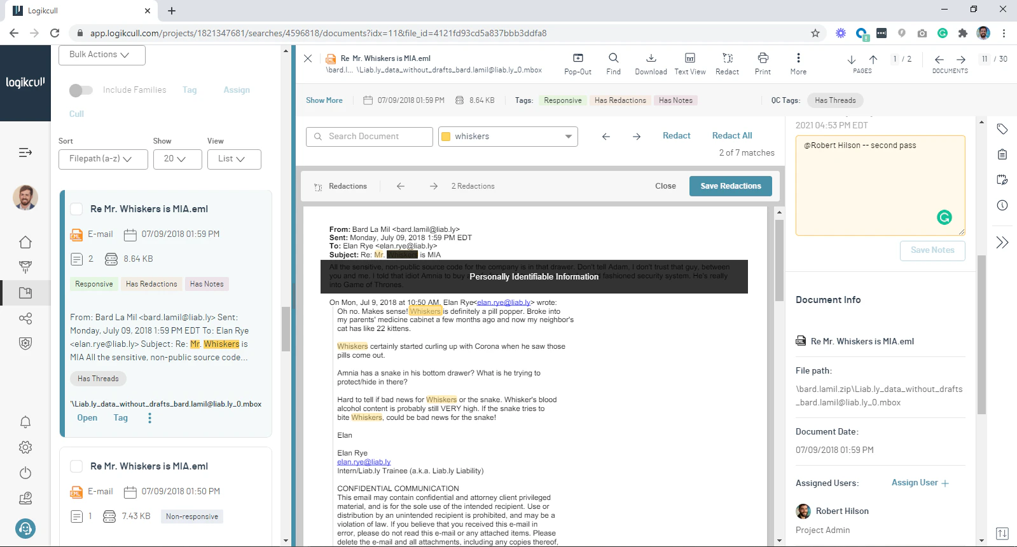Switch to Text View
Viewport: 1017px width, 547px height.
[x=689, y=64]
